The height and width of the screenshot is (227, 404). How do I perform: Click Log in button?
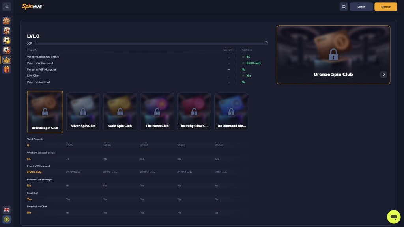361,7
